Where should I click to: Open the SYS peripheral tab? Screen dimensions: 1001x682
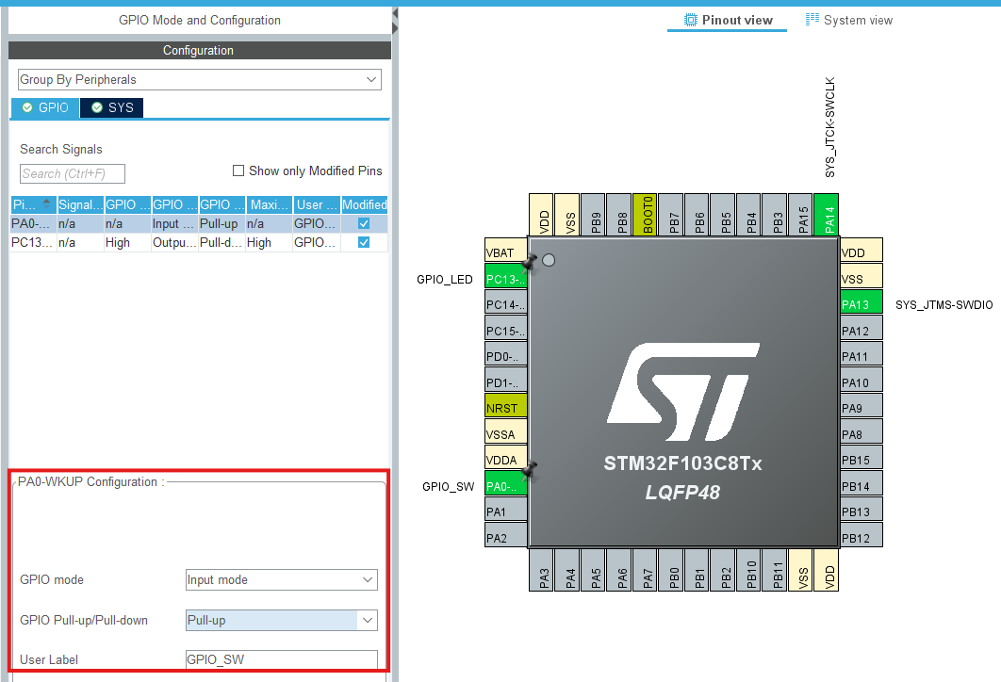click(x=112, y=107)
